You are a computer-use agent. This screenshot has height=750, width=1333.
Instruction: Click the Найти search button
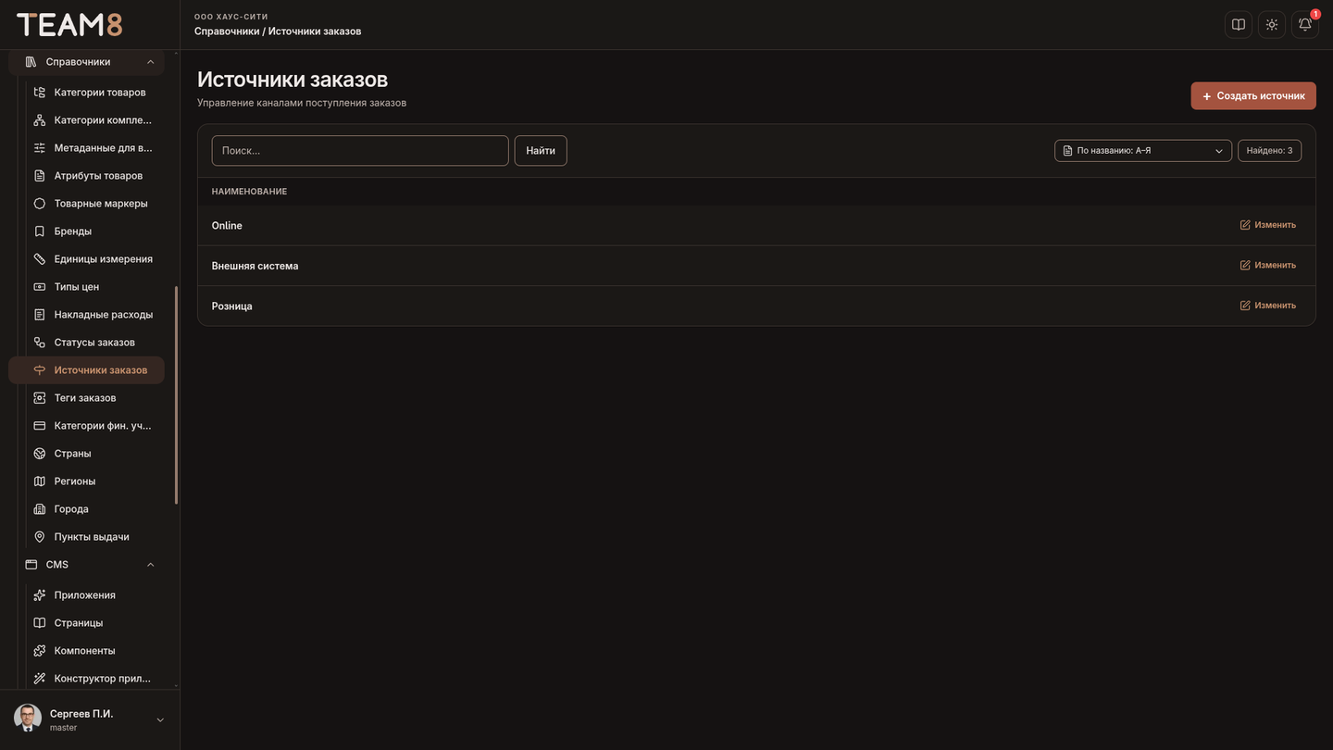tap(541, 151)
